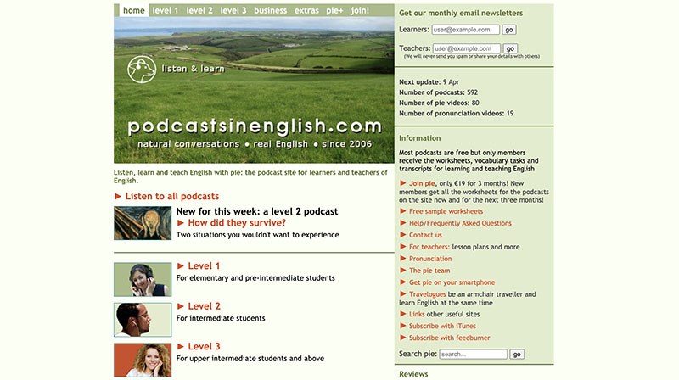679x380 pixels.
Task: Click the arrow before How did they survive?
Action: [181, 223]
